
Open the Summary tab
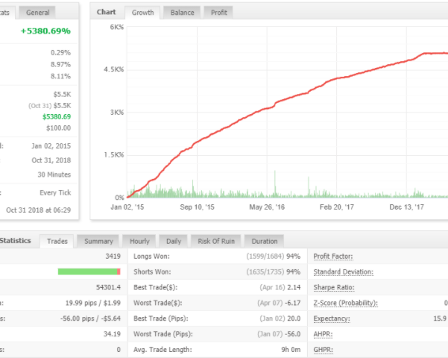coord(98,241)
